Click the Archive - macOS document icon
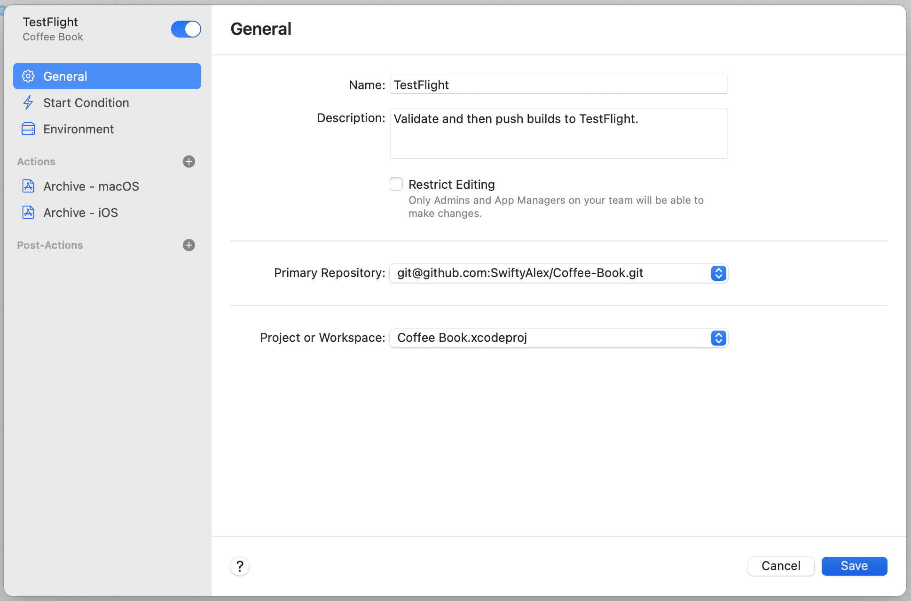Screen dimensions: 911x601 28,186
